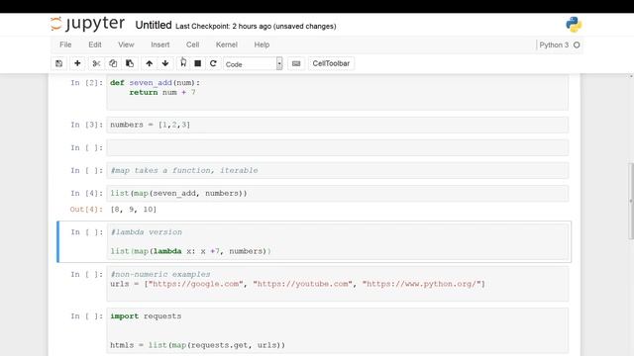Click the lambda x: x +7 line

(x=190, y=251)
